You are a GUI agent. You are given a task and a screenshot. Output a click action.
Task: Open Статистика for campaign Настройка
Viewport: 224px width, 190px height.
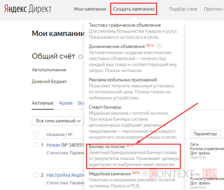(57, 183)
